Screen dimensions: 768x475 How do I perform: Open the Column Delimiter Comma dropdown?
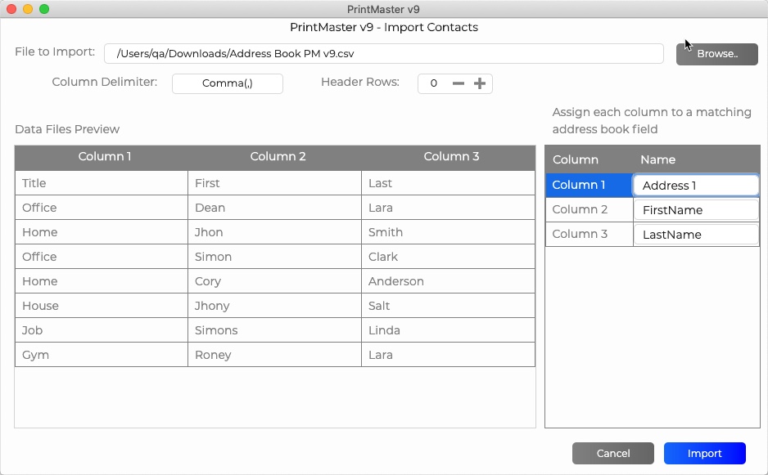(x=228, y=83)
